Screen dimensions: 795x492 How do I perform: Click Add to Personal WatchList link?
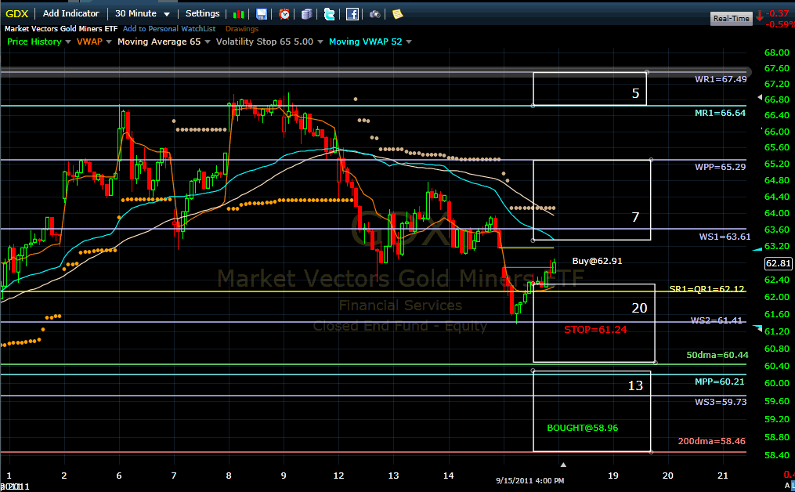pos(168,29)
